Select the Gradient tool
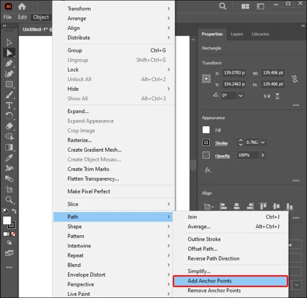 point(9,147)
